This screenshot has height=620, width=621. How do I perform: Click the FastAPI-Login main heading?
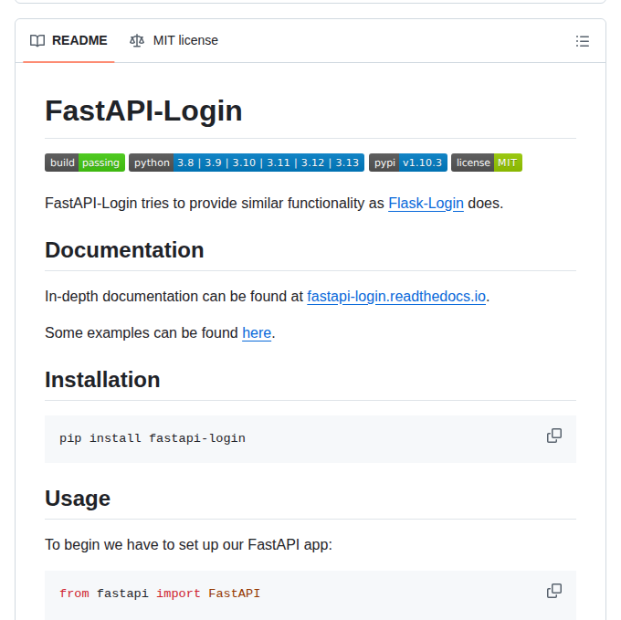pyautogui.click(x=143, y=110)
